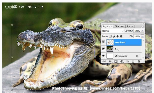Open the fx layer style menu
Screen dimensions: 154x93
tap(110, 62)
